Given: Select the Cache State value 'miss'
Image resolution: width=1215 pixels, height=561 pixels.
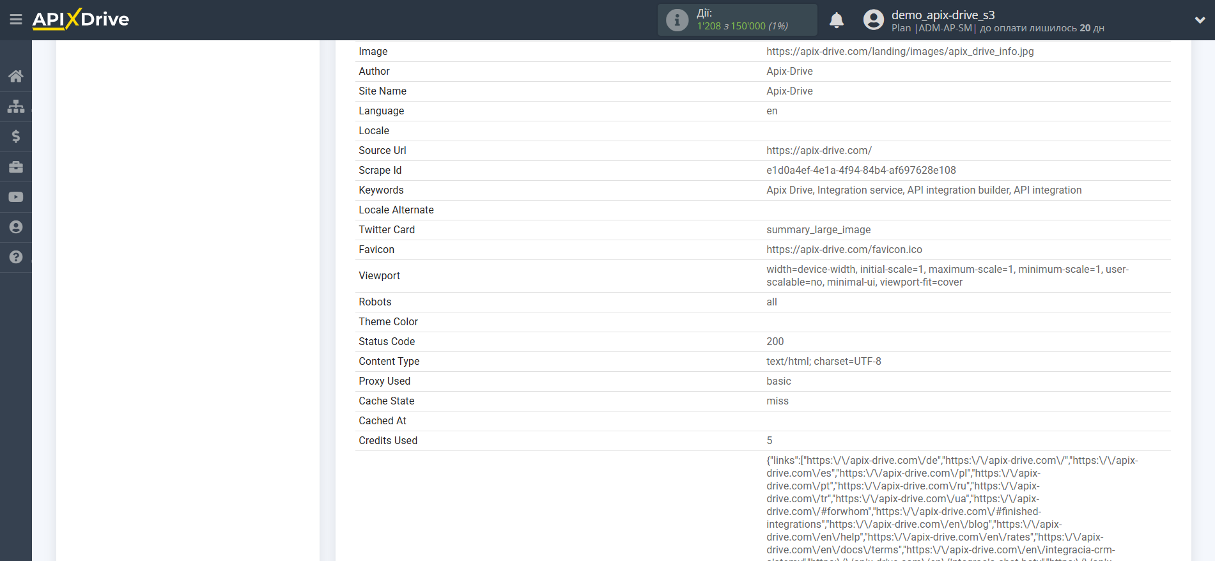Looking at the screenshot, I should (777, 401).
